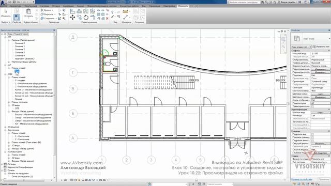Screen dimensions: 331x186
Task: Select Сечение 0 in the browser
Action: [20, 43]
